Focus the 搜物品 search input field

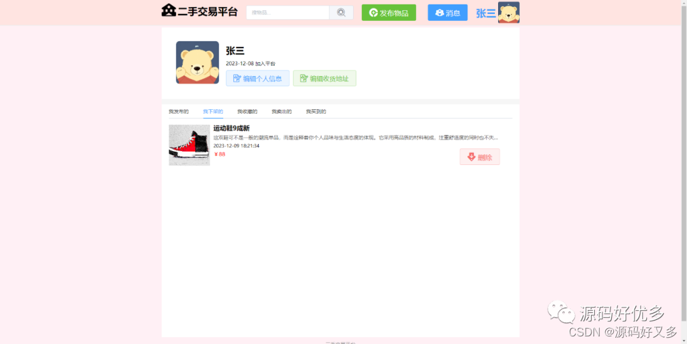(x=288, y=13)
